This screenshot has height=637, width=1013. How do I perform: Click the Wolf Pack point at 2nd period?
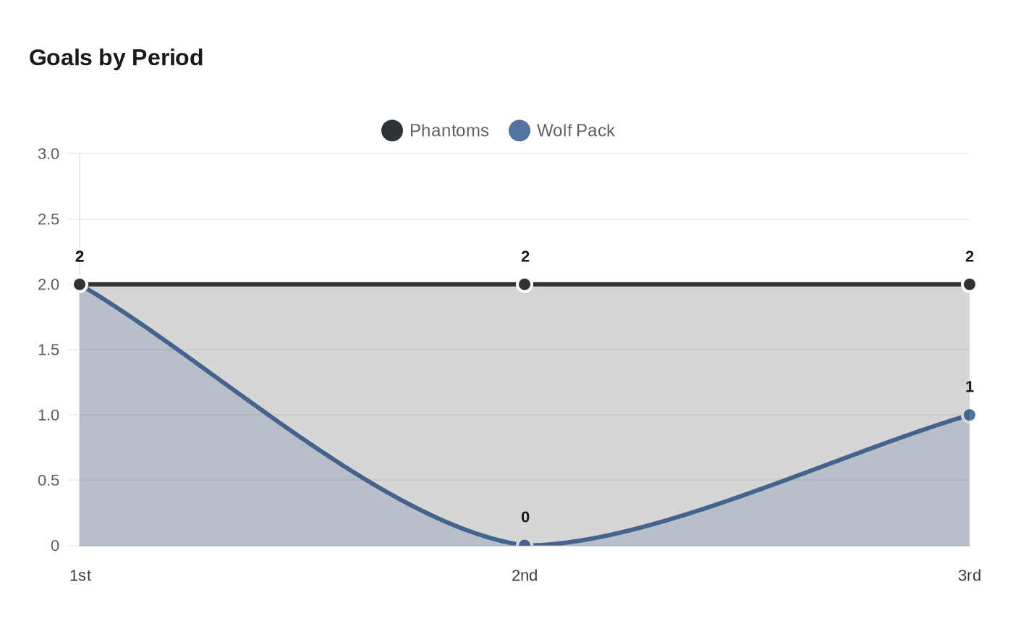(525, 544)
